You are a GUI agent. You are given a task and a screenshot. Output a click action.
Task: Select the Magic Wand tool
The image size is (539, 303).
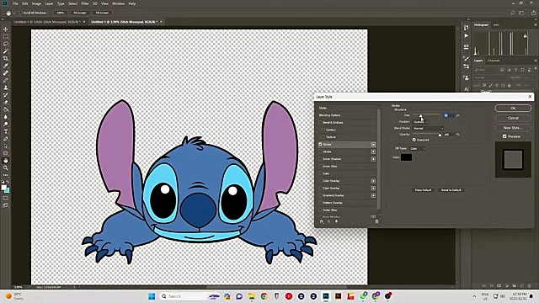6,51
